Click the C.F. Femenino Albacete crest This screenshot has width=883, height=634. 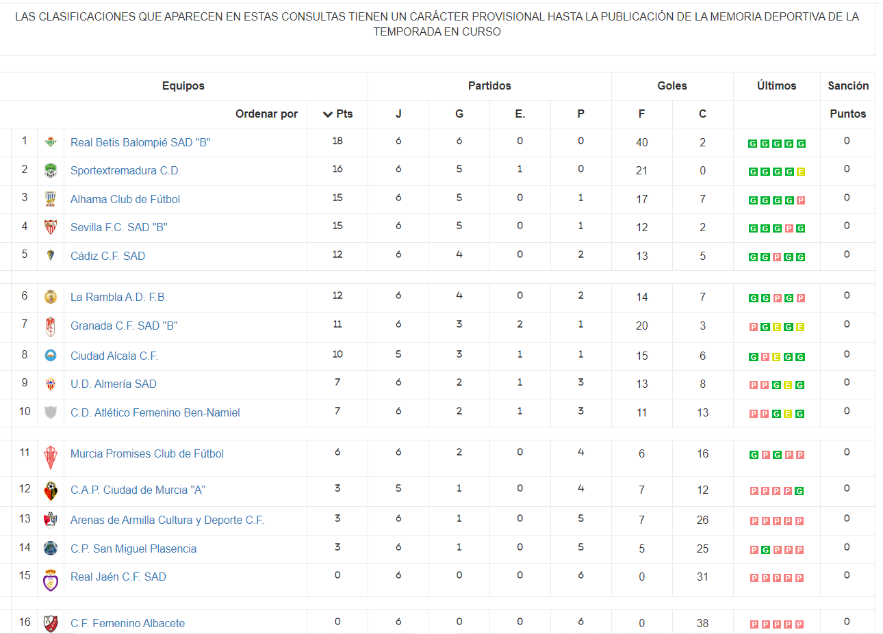[51, 623]
